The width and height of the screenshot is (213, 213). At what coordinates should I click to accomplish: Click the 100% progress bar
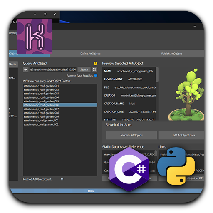106,191
